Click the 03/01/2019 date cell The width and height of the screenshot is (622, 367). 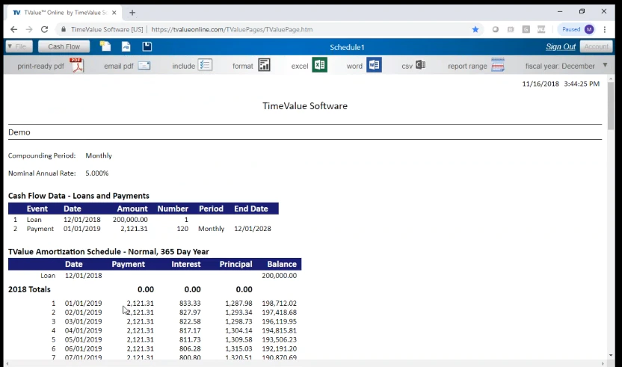click(x=83, y=321)
